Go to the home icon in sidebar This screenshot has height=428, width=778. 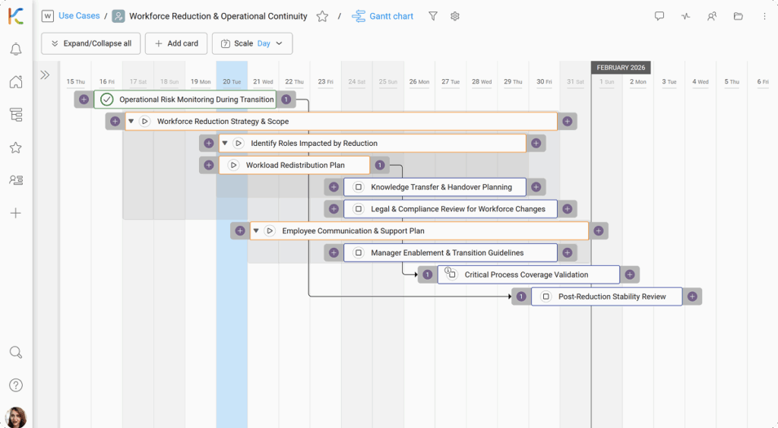click(15, 82)
